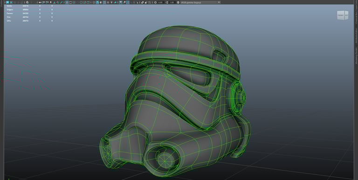Click the Right face of the ViewCube
The height and width of the screenshot is (180, 358).
point(346,15)
